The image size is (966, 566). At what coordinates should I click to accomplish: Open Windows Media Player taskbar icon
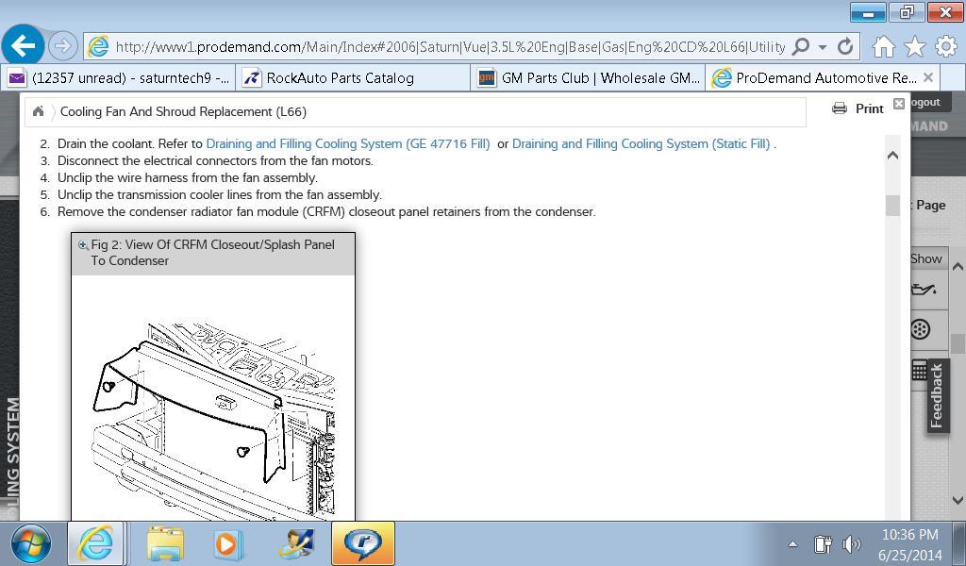(x=226, y=544)
